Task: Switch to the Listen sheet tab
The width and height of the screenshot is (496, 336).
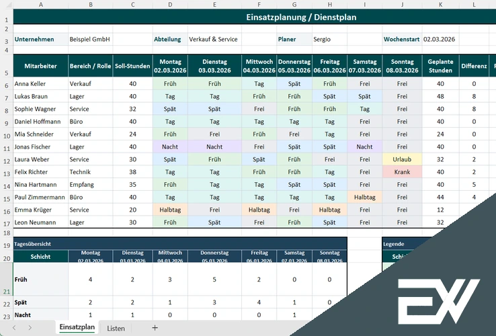Action: click(116, 329)
